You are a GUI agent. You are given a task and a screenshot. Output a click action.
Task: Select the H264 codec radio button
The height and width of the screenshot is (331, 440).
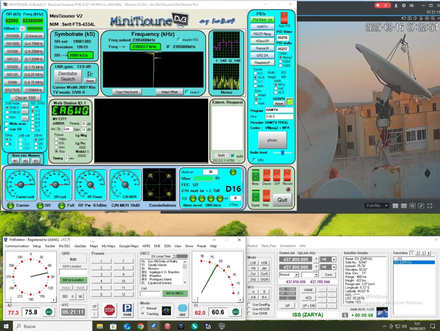(x=280, y=62)
